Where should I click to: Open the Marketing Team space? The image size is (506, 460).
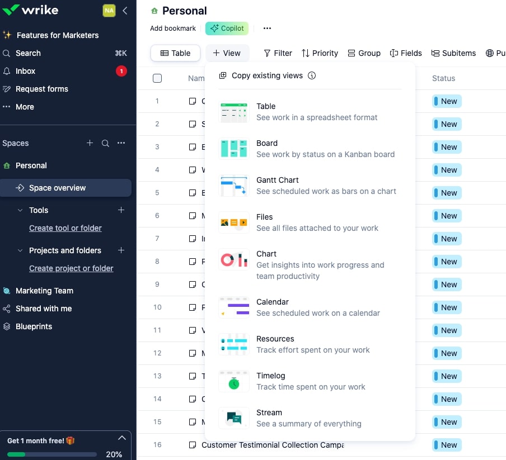pos(44,291)
